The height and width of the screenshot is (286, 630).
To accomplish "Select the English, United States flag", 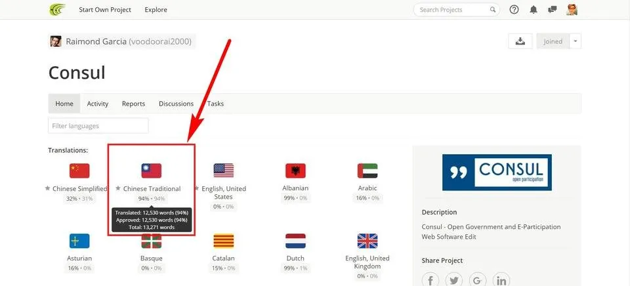I will pyautogui.click(x=223, y=171).
